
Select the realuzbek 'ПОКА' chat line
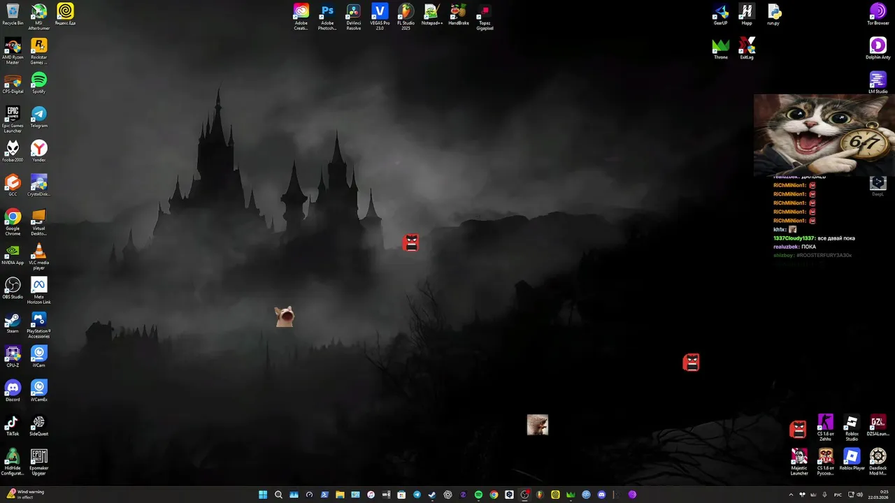[794, 247]
